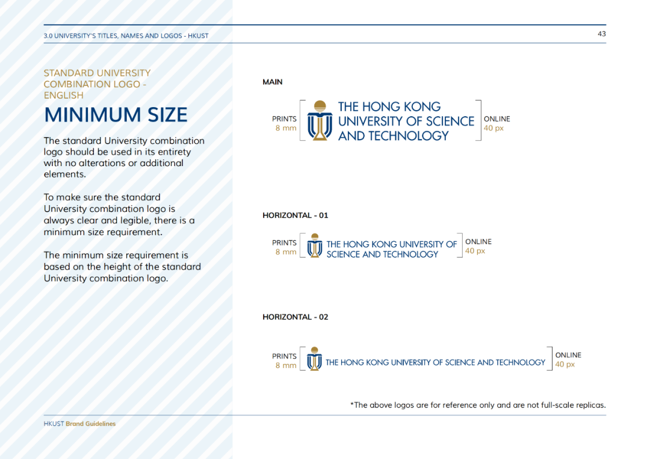
Task: Click the paragraph starting 'To make sure the standard'
Action: click(x=119, y=215)
